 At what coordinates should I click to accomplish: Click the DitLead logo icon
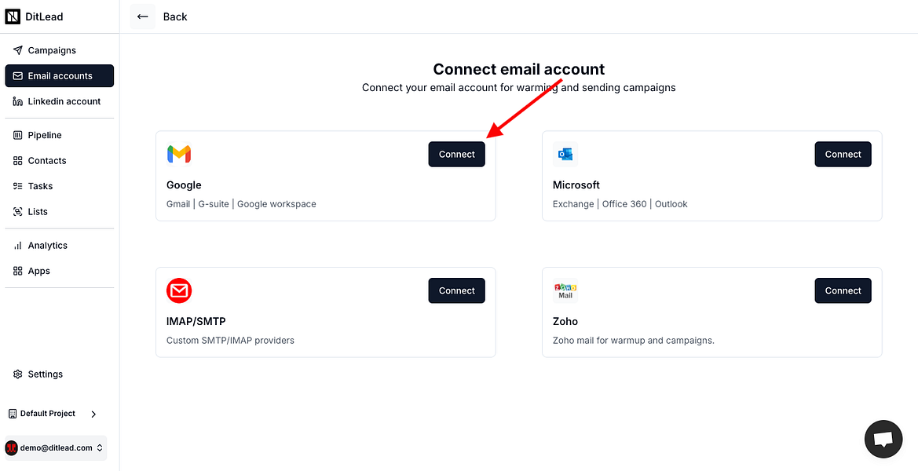(13, 16)
